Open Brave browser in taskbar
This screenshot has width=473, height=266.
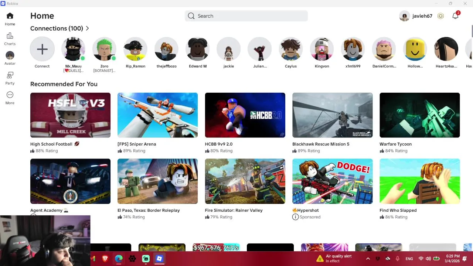click(x=105, y=259)
